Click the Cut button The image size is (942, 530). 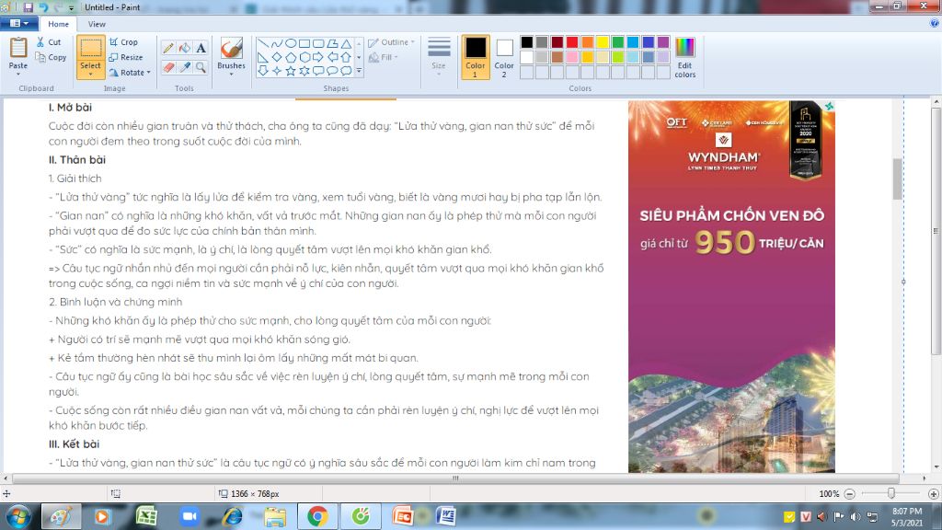[49, 42]
